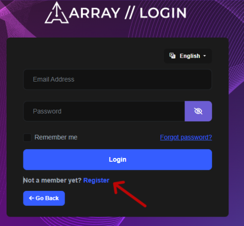Click the blue Login button
Screen dimensions: 244x226
pyautogui.click(x=118, y=159)
